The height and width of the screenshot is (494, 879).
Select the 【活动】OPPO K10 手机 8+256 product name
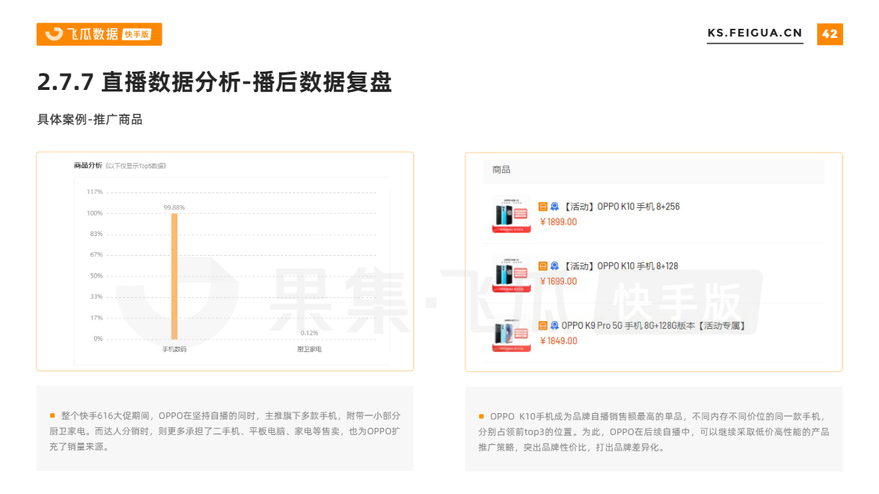coord(621,207)
